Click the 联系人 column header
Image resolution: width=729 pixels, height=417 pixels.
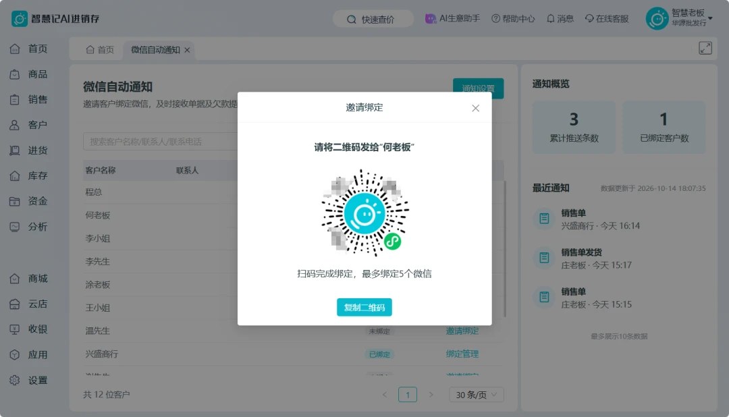click(188, 171)
